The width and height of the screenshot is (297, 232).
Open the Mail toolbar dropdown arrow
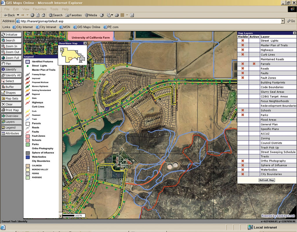(112, 15)
